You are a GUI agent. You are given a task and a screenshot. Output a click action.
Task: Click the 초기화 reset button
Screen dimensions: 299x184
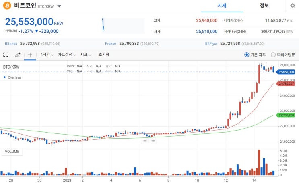coord(104,55)
